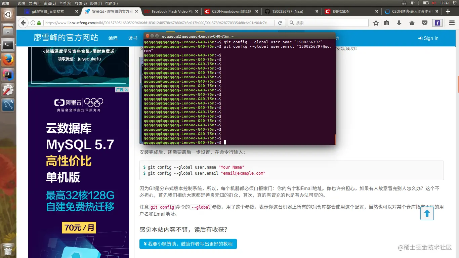This screenshot has height=258, width=459.
Task: Click the Facebook extension toolbar icon
Action: click(437, 23)
